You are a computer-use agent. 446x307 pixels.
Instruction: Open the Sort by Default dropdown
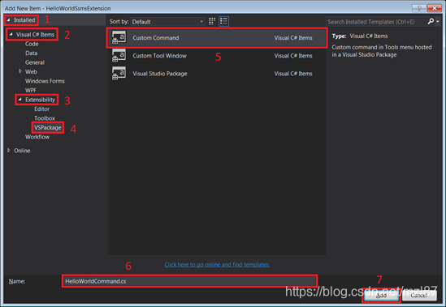tap(167, 22)
